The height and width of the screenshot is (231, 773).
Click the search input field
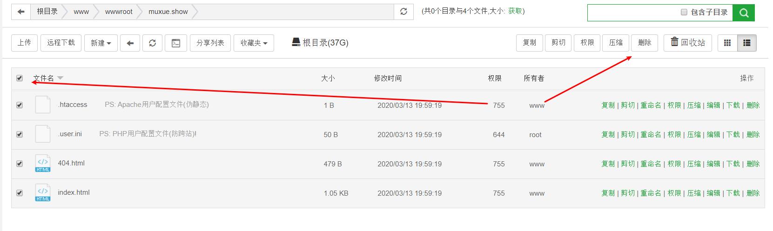coord(633,13)
